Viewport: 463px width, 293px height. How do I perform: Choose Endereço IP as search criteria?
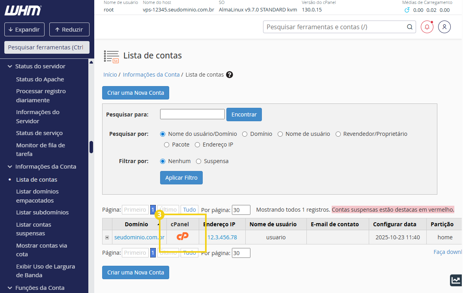click(197, 145)
